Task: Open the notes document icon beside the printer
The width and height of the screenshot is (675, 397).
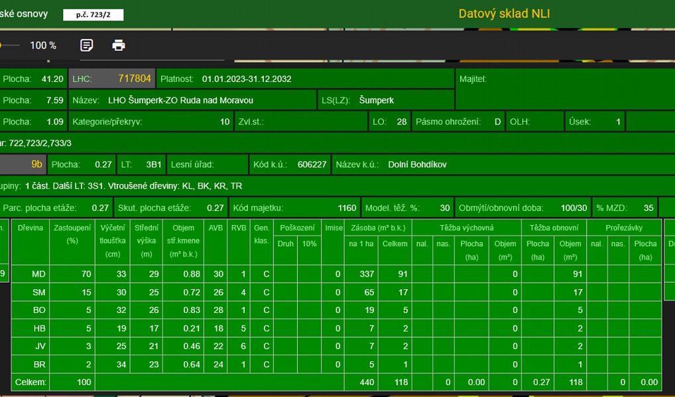Action: (86, 45)
